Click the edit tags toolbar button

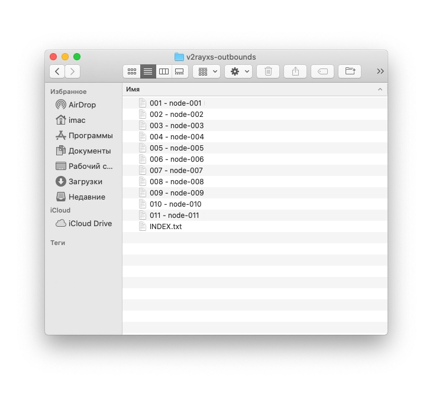point(322,71)
